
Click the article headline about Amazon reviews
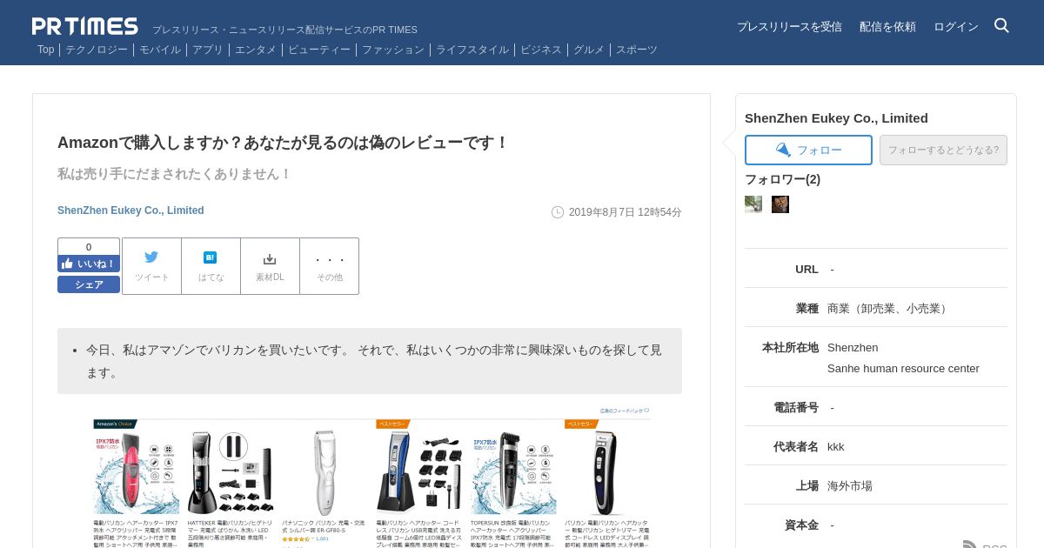pos(283,142)
